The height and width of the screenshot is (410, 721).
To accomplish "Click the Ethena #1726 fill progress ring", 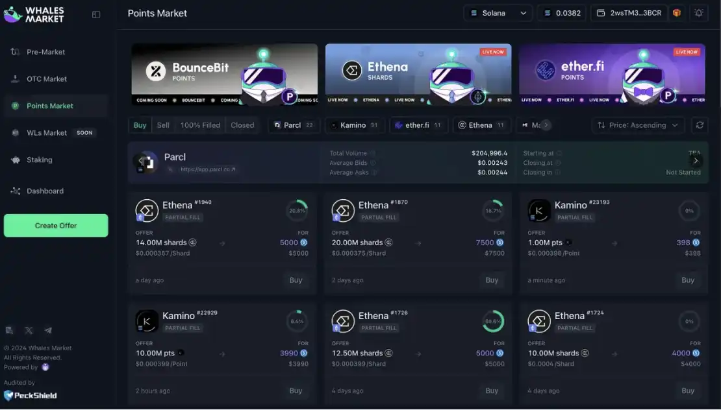I will 493,321.
